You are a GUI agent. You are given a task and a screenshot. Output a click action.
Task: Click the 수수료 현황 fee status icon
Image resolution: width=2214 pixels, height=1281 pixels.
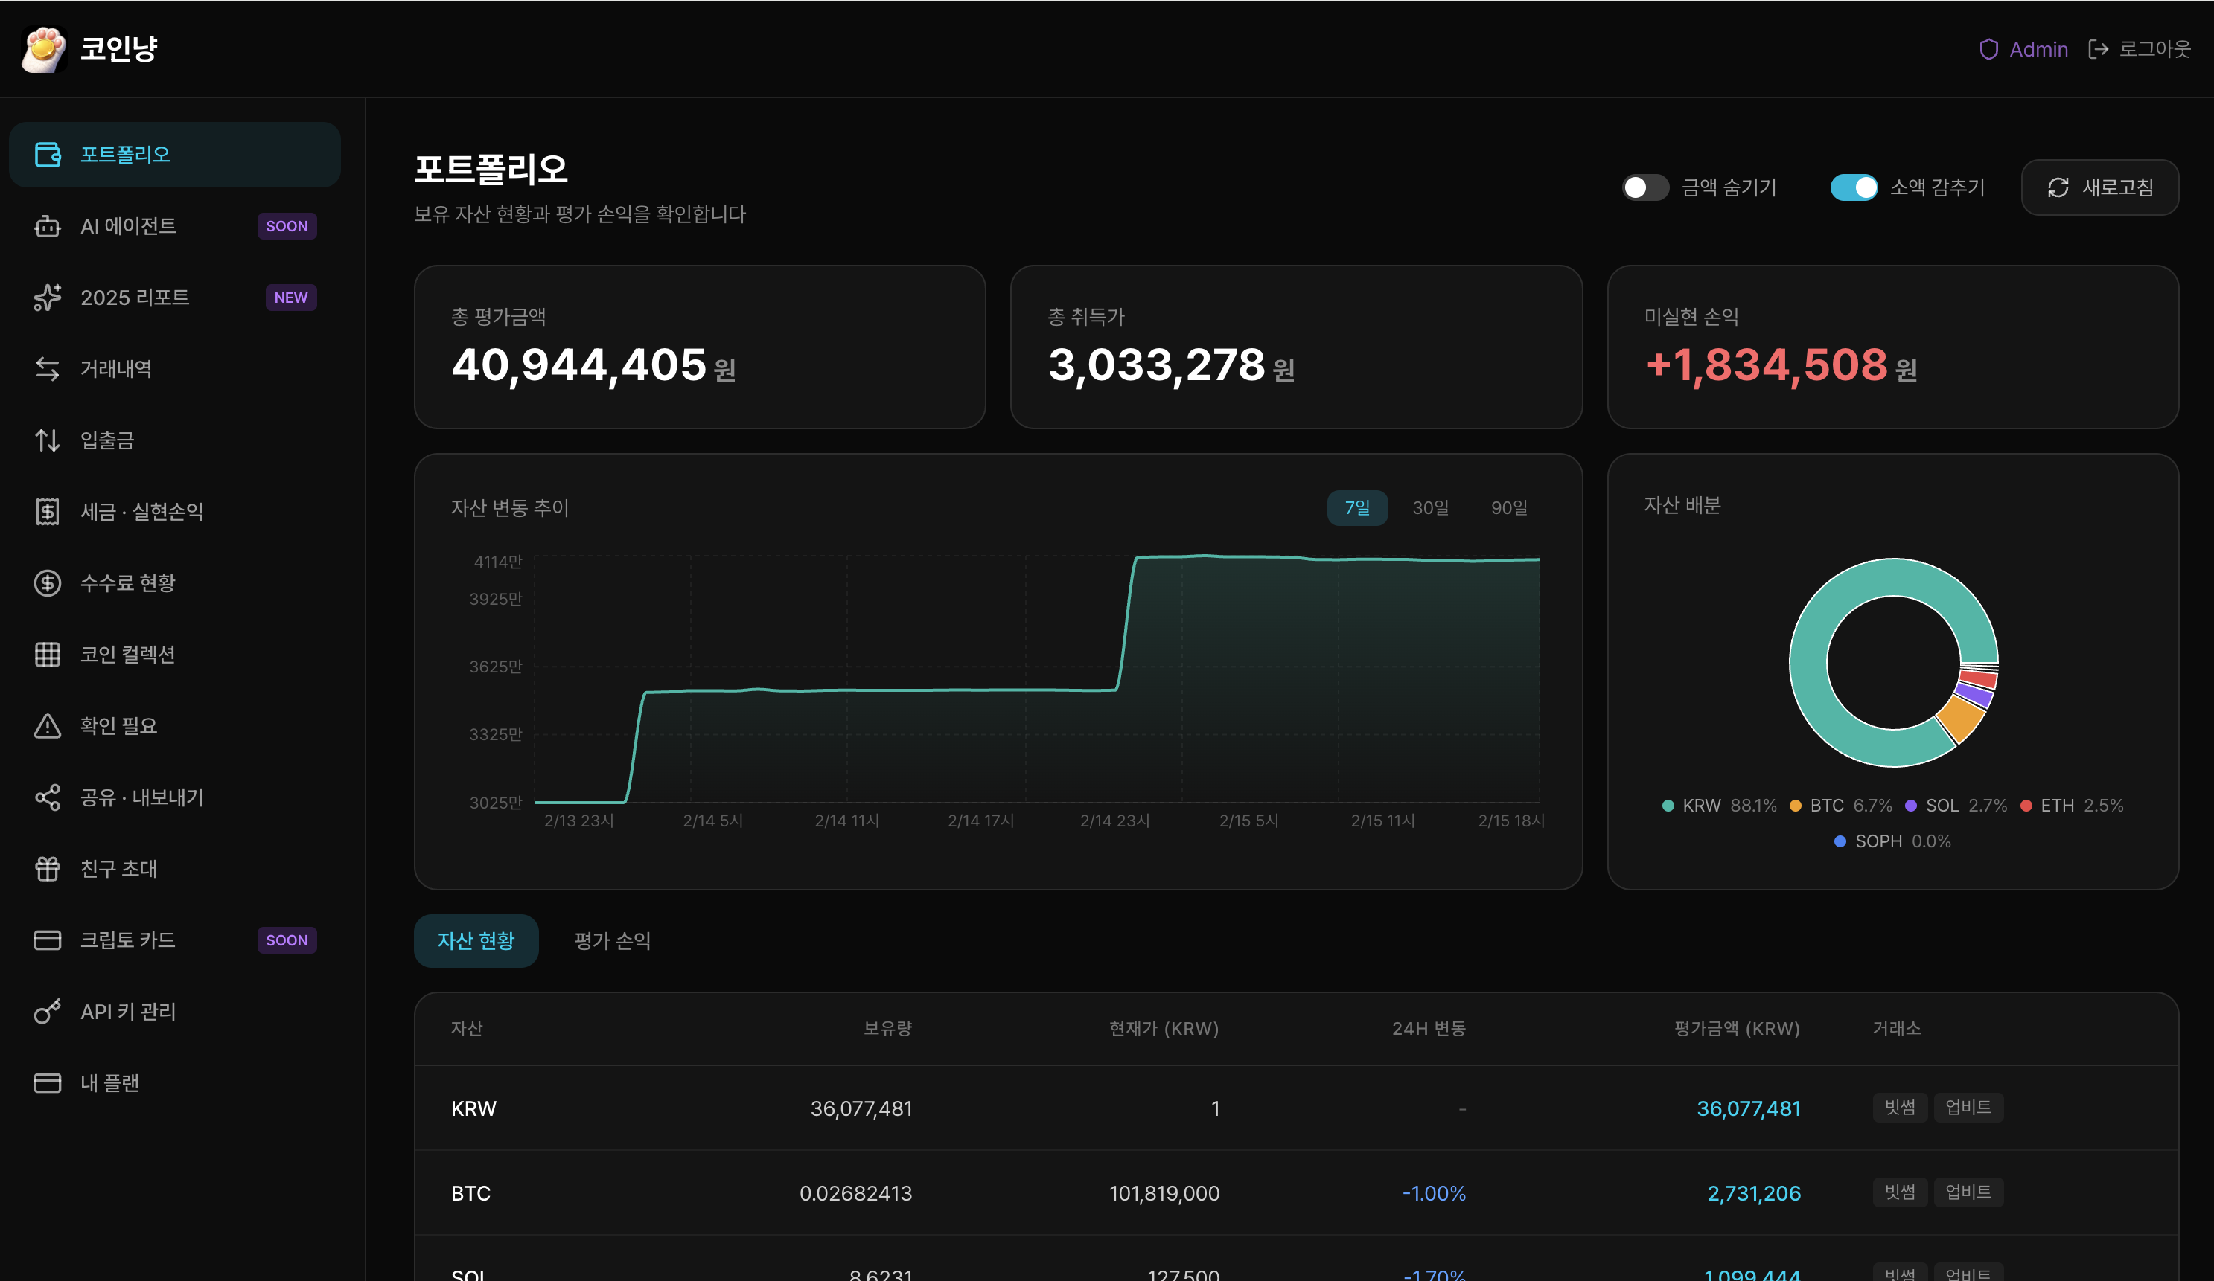[x=48, y=583]
